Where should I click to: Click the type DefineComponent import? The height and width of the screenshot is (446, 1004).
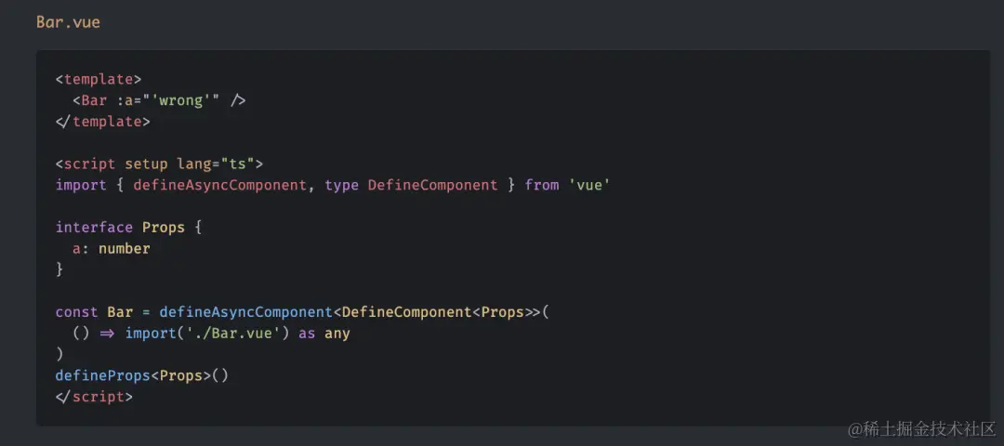[411, 185]
